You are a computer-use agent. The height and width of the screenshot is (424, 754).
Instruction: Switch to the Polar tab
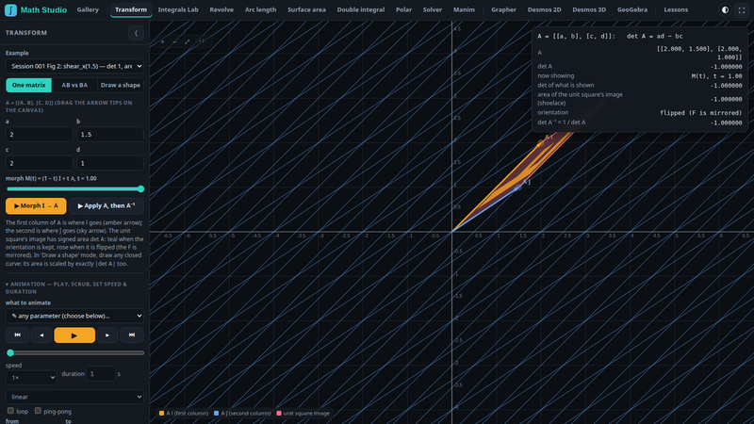tap(403, 9)
